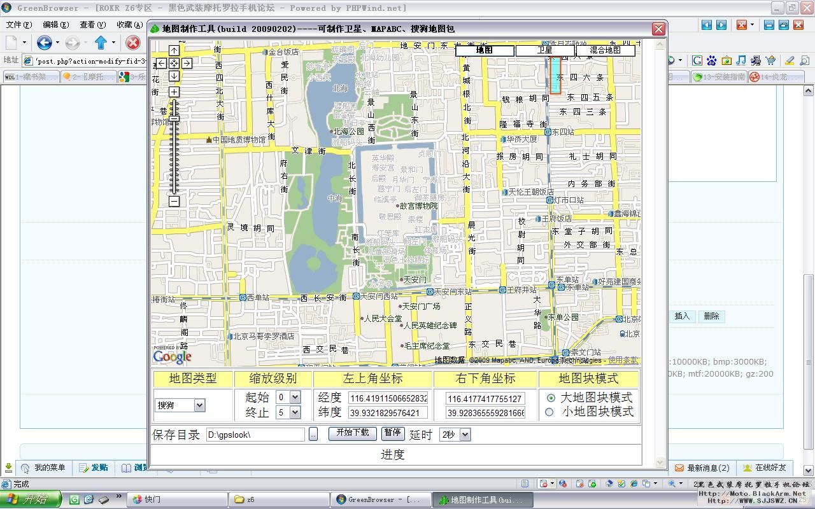Click 暂停 button
This screenshot has height=509, width=815.
(392, 433)
